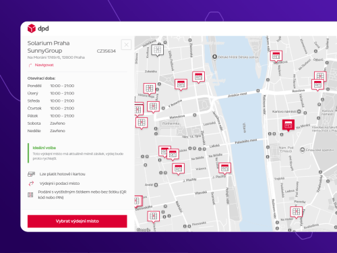Select the shop marker left of the Vrázova label
337x253 pixels.
pyautogui.click(x=179, y=169)
